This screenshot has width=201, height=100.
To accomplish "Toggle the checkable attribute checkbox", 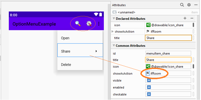I will click(149, 94).
